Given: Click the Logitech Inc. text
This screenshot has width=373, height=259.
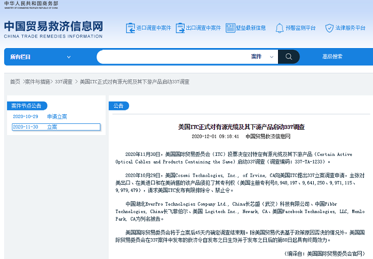Looking at the screenshot, I should [x=221, y=211].
